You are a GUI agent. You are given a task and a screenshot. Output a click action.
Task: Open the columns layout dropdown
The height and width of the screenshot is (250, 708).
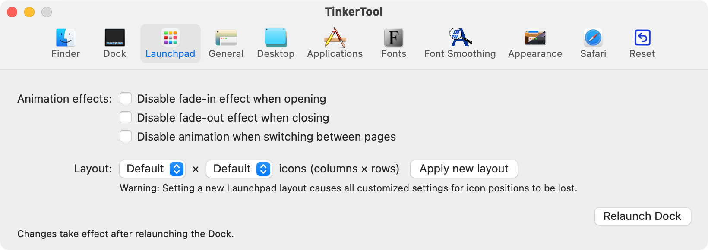click(152, 169)
